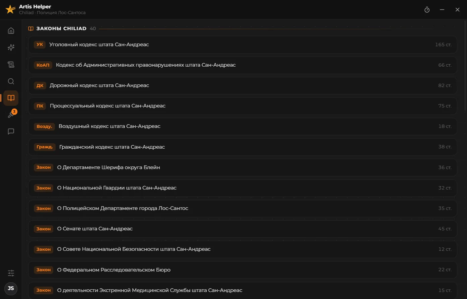Screen dimensions: 467x299
Task: Select the open book laws icon in sidebar
Action: click(11, 98)
